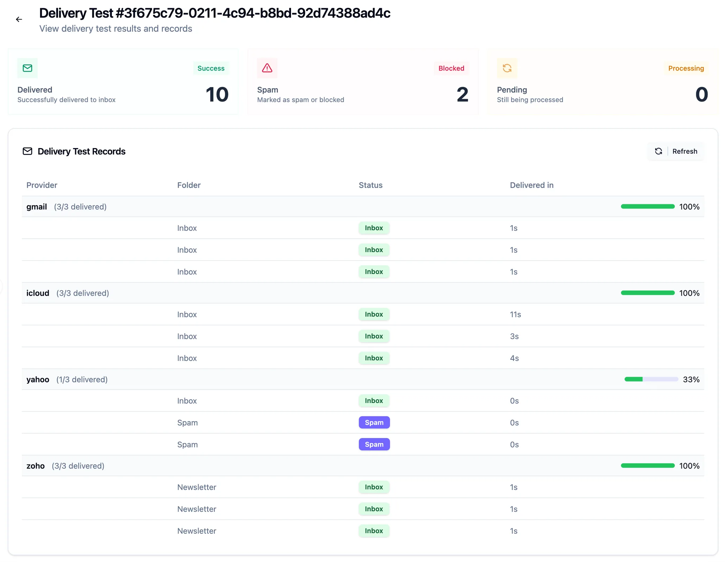Select the zoho provider group row
The height and width of the screenshot is (562, 725).
click(x=363, y=466)
